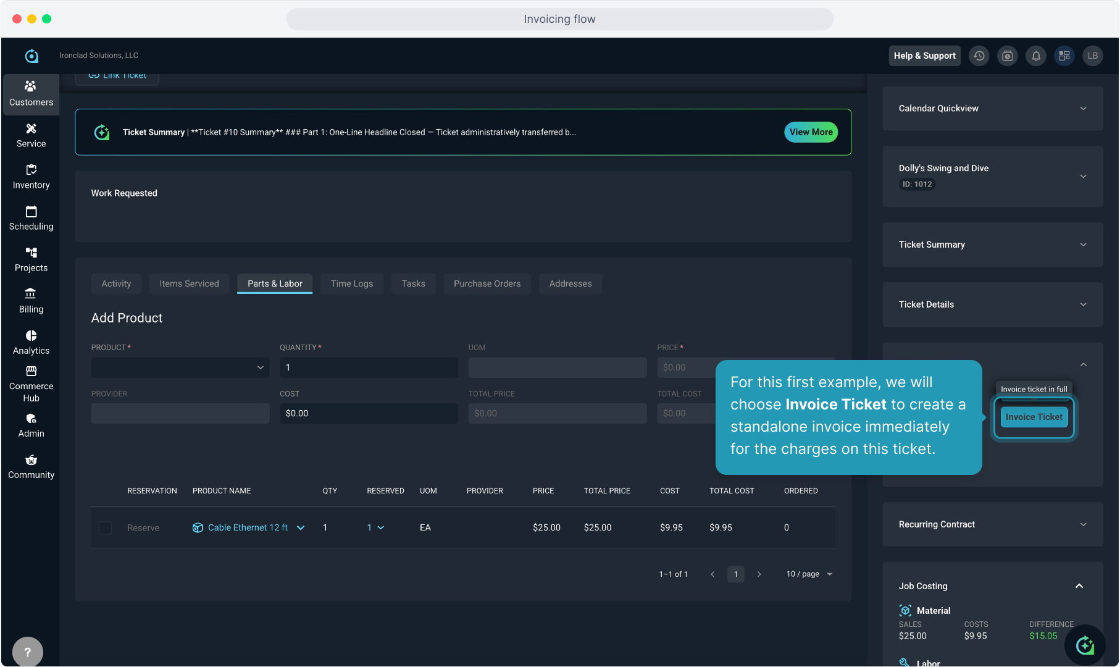1120x667 pixels.
Task: Open notifications bell
Action: pyautogui.click(x=1036, y=56)
